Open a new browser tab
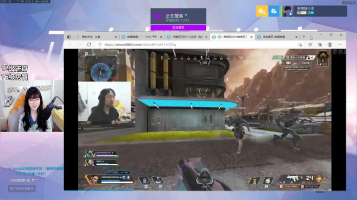This screenshot has width=357, height=200. [304, 37]
